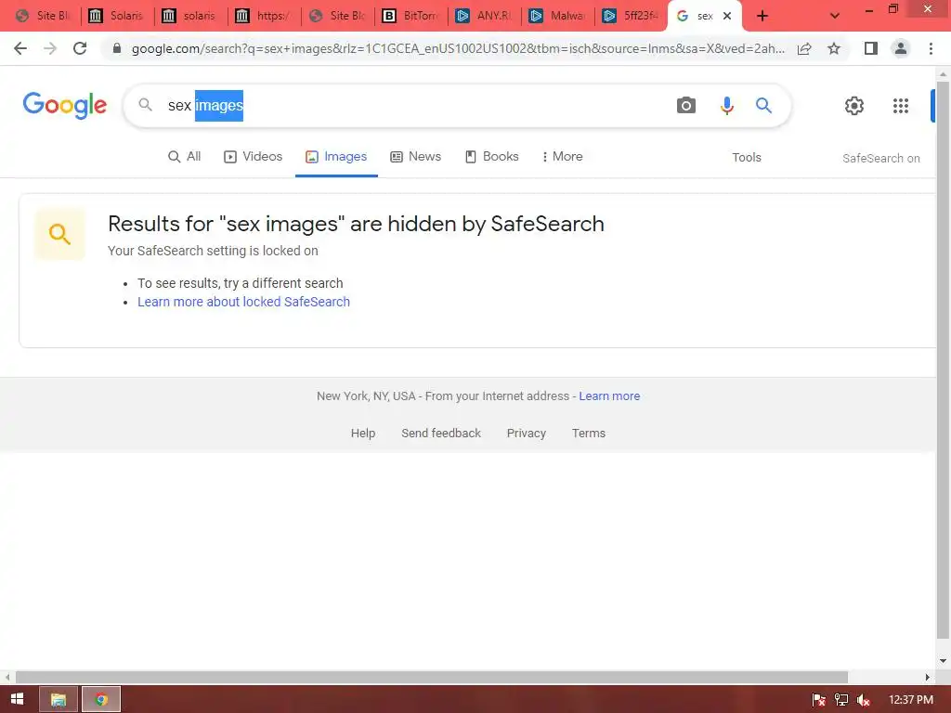Viewport: 951px width, 713px height.
Task: Open the Chrome profile avatar
Action: [901, 48]
